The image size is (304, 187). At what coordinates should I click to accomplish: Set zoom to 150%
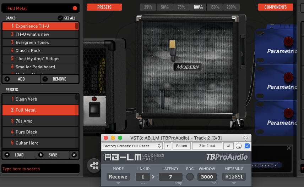(215, 7)
